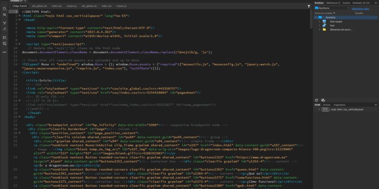Click the Archivos locales column header
Image resolution: width=379 pixels, height=189 pixels.
click(x=324, y=13)
